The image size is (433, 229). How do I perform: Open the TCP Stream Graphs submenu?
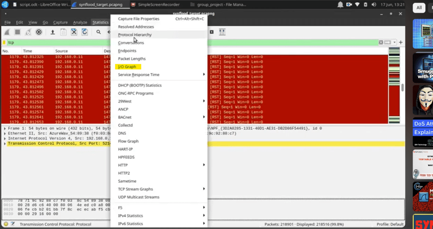click(x=136, y=189)
